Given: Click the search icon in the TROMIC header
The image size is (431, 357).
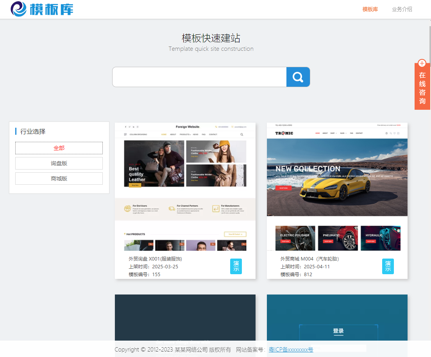Looking at the screenshot, I should (x=391, y=133).
